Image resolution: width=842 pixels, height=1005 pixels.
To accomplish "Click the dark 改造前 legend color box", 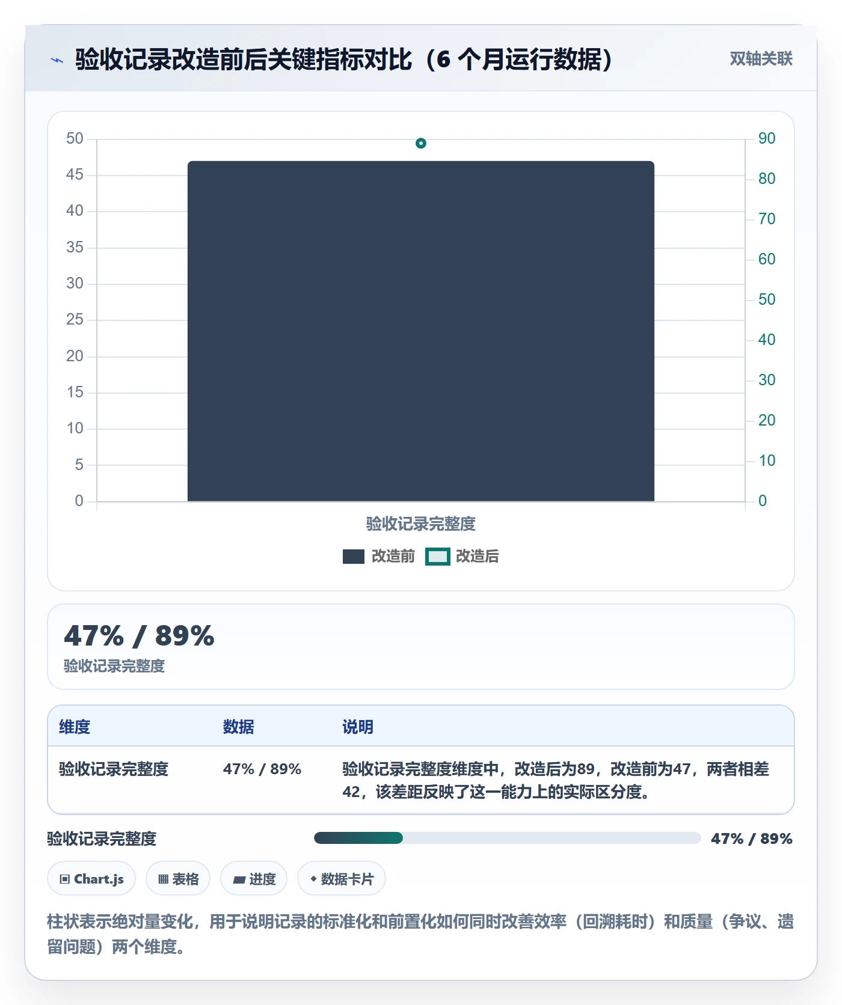I will [354, 557].
